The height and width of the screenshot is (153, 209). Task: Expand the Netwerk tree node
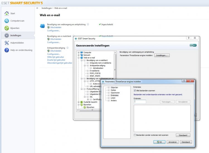[x=79, y=55]
